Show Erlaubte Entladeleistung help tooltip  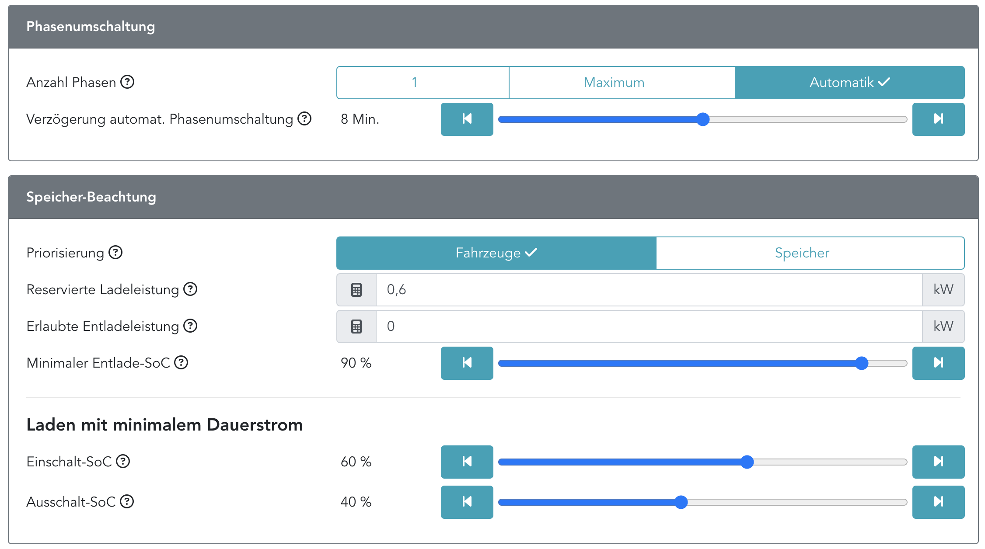coord(190,326)
